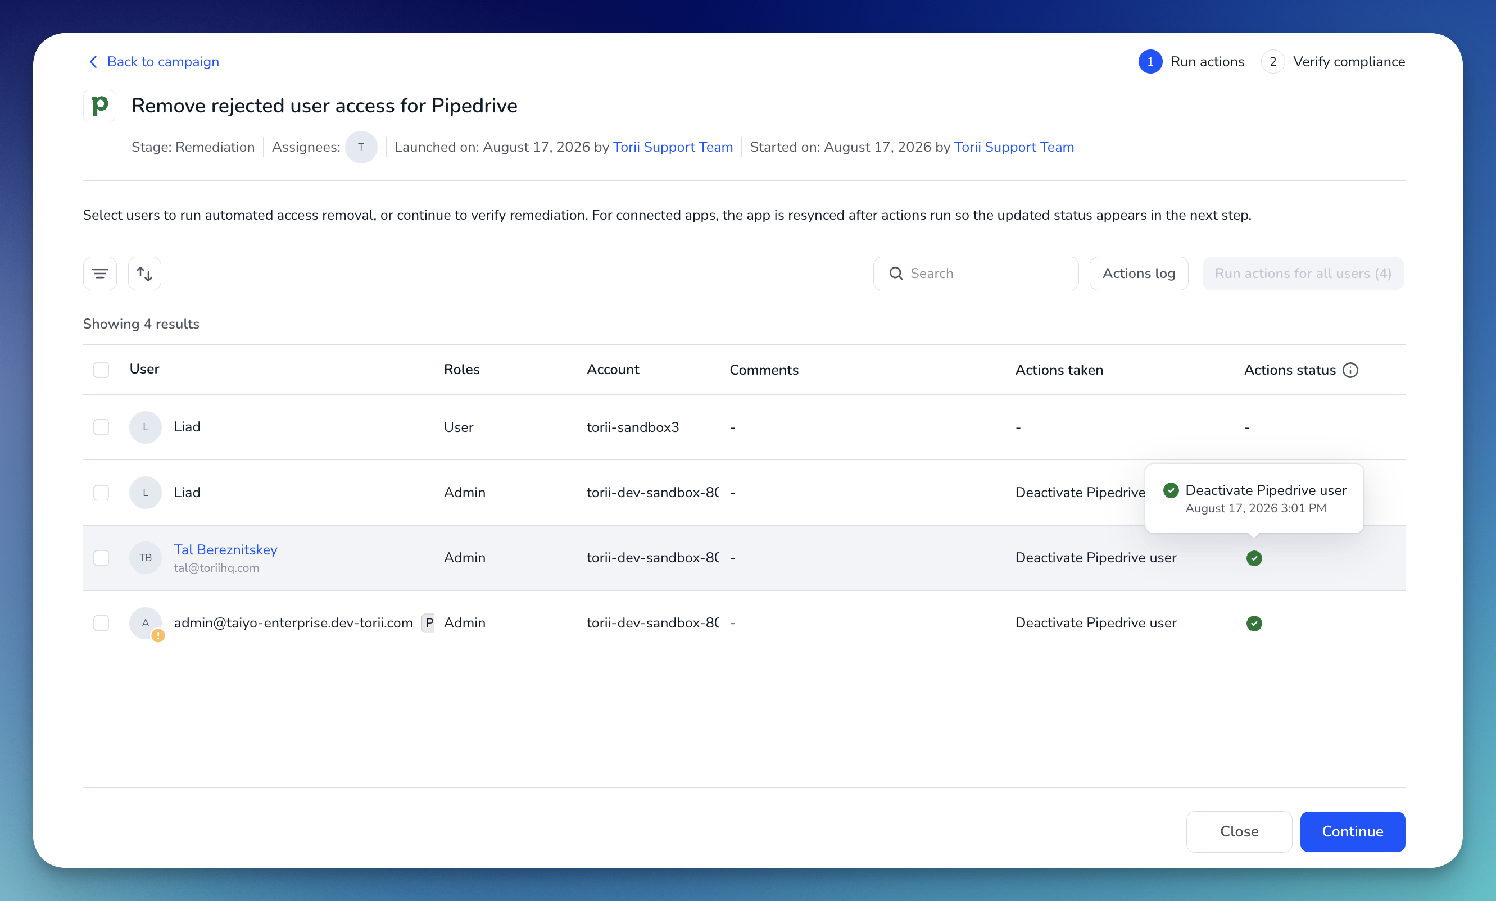Screen dimensions: 1496x901
Task: Click the back chevron arrow icon
Action: 93,62
